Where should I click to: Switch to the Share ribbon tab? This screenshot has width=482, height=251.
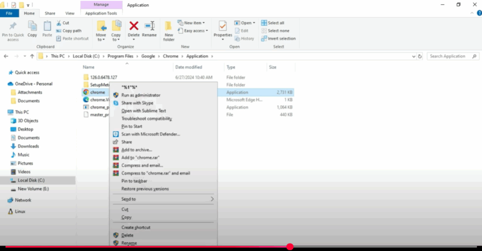(x=50, y=13)
